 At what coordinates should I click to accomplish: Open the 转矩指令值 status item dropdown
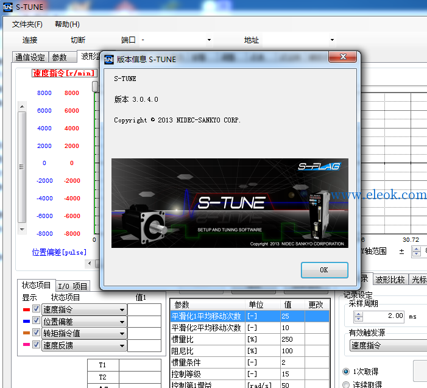click(x=84, y=333)
